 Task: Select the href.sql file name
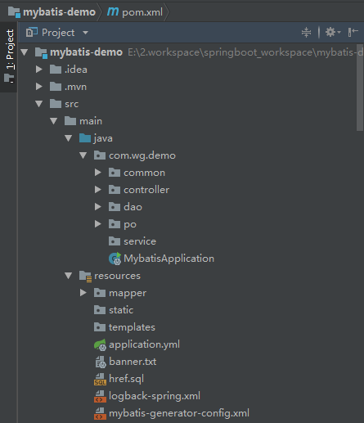click(x=126, y=379)
